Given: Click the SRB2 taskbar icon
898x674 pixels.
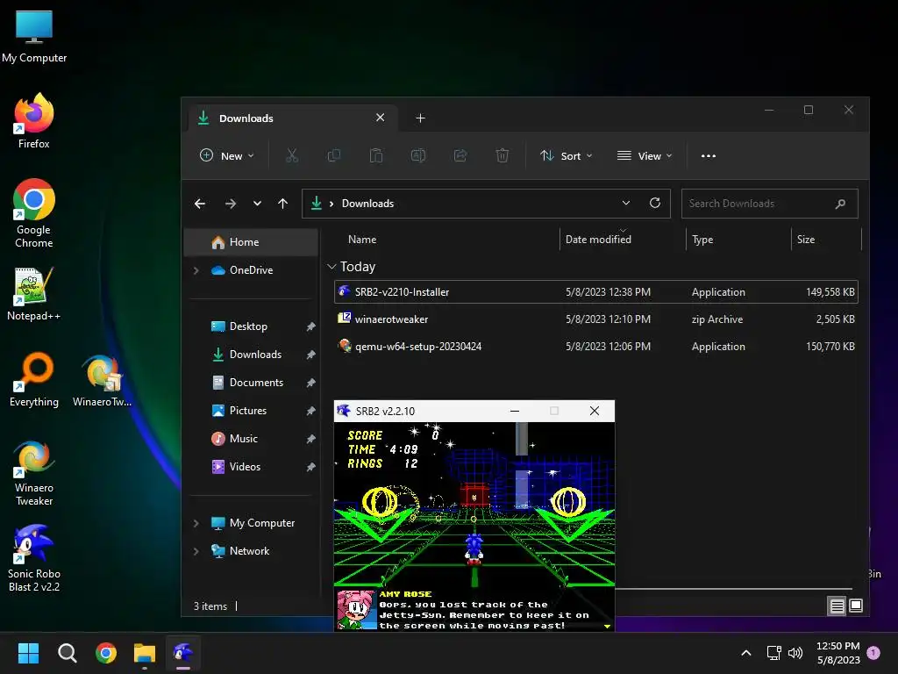Looking at the screenshot, I should 183,653.
